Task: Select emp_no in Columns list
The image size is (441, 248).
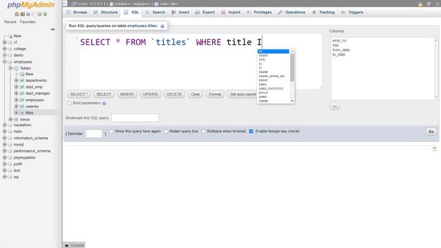Action: click(x=340, y=41)
